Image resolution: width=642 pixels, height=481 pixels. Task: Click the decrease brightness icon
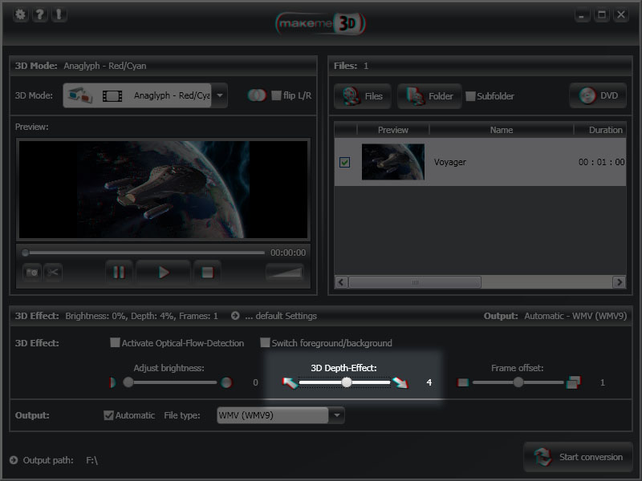[x=112, y=382]
